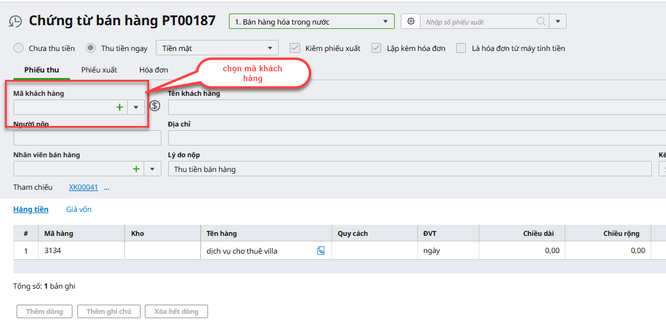Click the percent icon in Tên hàng cell
Viewport: 666px width, 328px height.
[x=321, y=251]
